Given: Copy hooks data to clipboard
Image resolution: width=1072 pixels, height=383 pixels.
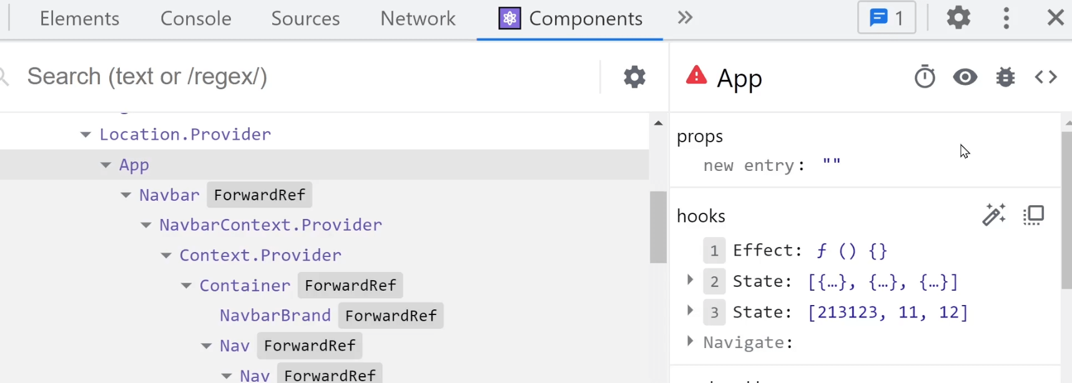Looking at the screenshot, I should point(1033,215).
